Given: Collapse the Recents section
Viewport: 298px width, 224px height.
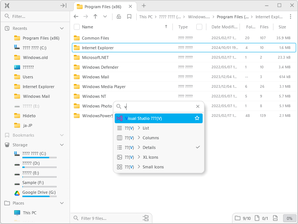Looking at the screenshot, I should click(62, 28).
